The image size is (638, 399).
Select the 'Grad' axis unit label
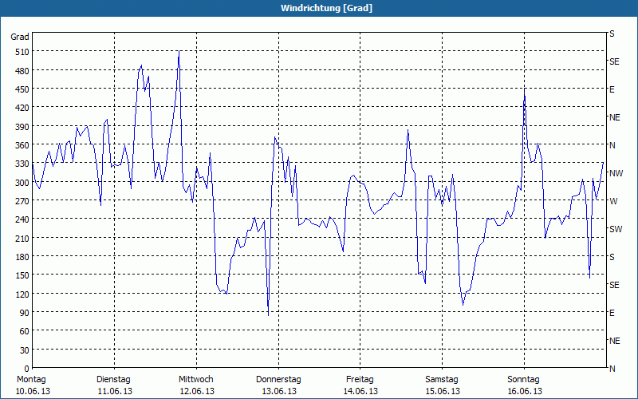click(x=20, y=37)
